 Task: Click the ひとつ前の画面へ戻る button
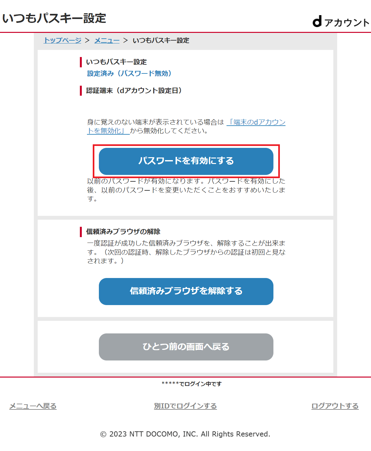tap(186, 347)
